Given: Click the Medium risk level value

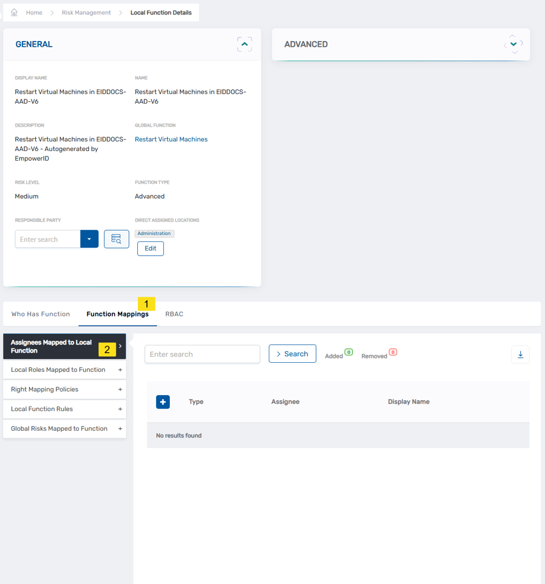Looking at the screenshot, I should [x=27, y=196].
